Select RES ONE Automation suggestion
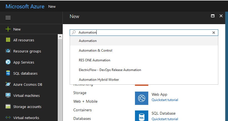Viewport: 228px width, 121px height. point(144,60)
